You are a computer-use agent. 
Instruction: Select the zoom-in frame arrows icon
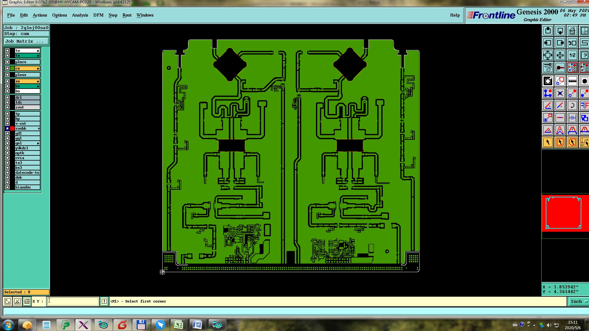548,55
